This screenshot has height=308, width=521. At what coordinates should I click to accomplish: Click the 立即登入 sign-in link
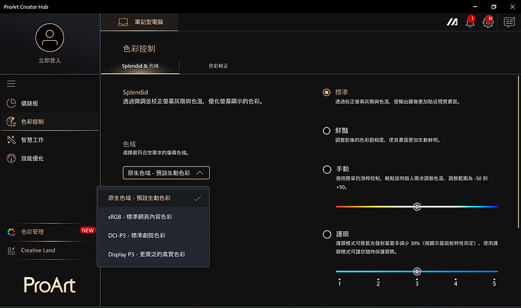coord(50,61)
